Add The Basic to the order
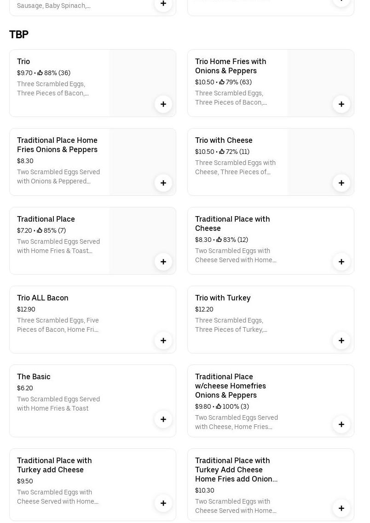Viewport: 370px width, 523px height. tap(163, 419)
